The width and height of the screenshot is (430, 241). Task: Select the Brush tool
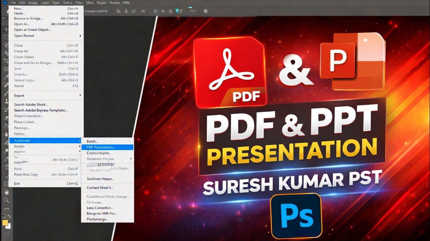tap(6, 93)
